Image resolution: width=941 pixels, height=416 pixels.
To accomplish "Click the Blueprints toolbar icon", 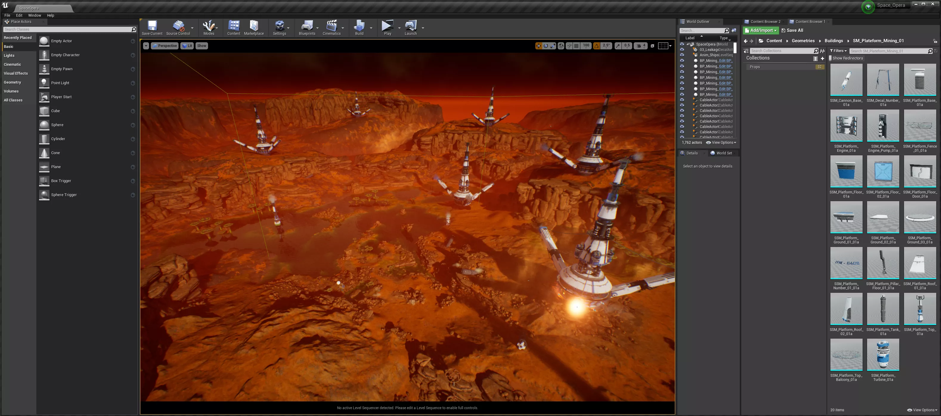I will tap(307, 27).
